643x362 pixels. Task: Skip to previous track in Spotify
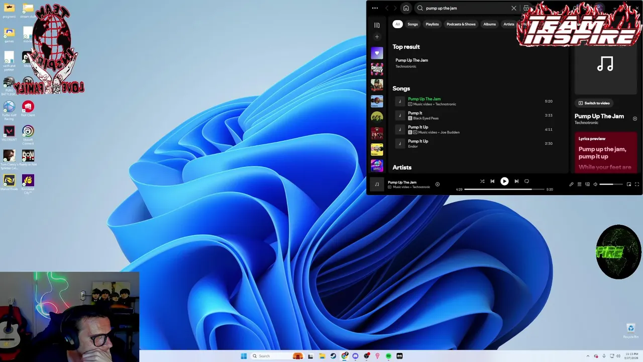(x=492, y=182)
